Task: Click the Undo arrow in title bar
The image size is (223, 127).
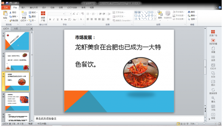Action: pyautogui.click(x=11, y=3)
